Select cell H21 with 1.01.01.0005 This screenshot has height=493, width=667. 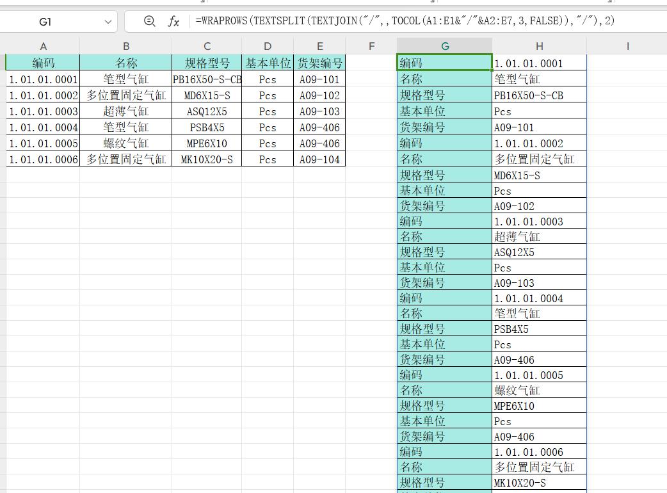(x=540, y=375)
